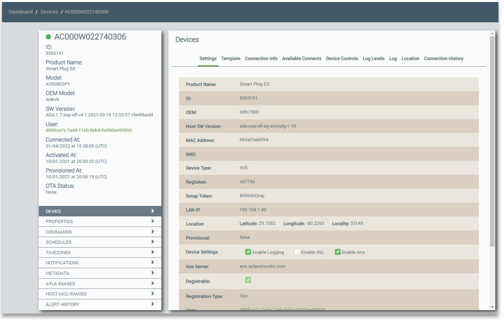Expand the AYLA IMAGES chevron arrow
Image resolution: width=504 pixels, height=320 pixels.
(152, 283)
